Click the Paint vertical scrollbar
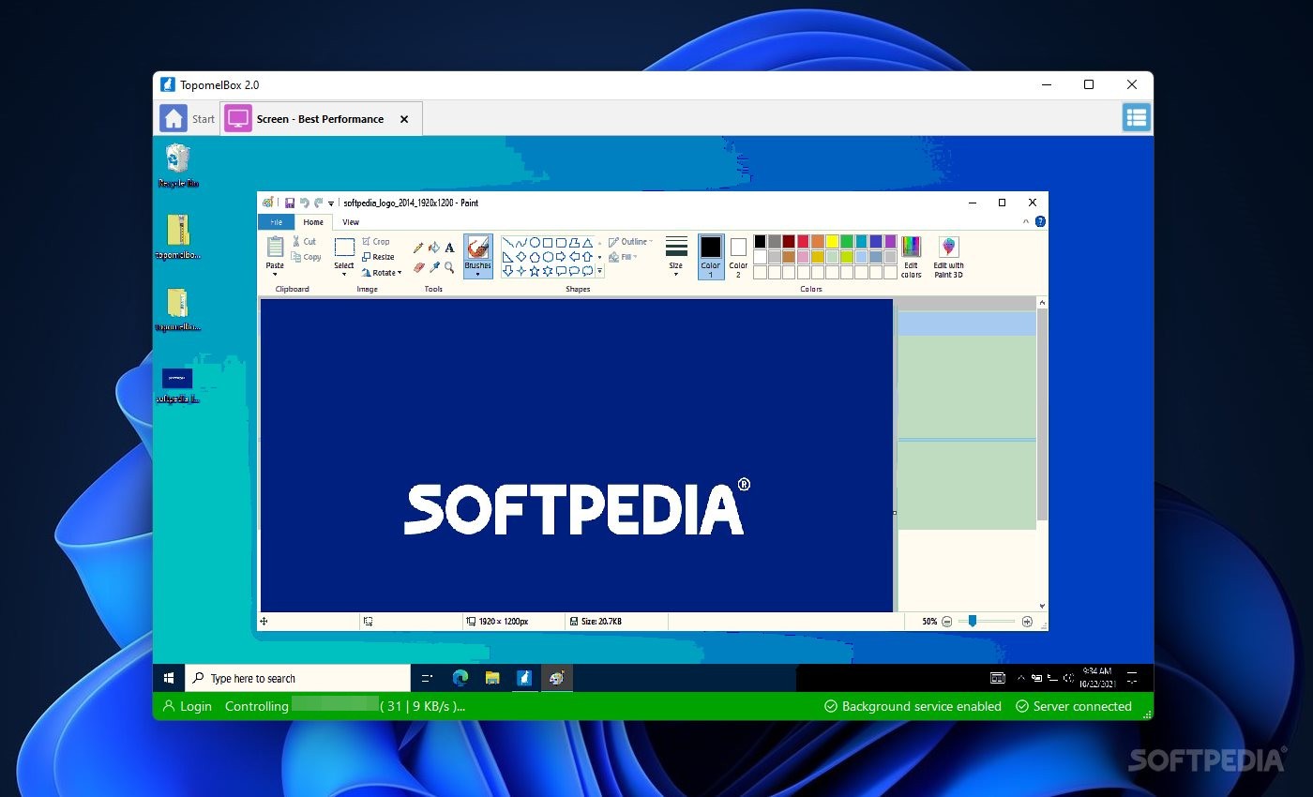The image size is (1313, 797). 1042,414
